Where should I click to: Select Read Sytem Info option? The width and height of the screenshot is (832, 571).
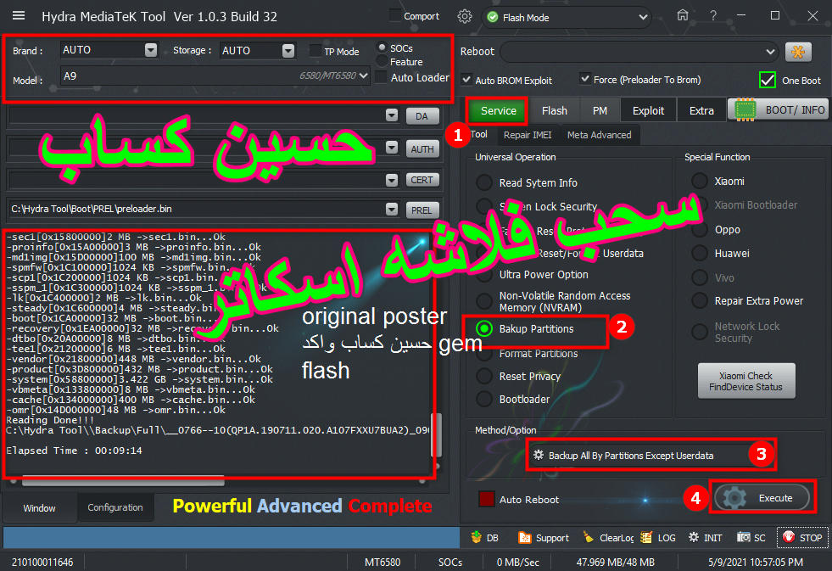click(484, 182)
